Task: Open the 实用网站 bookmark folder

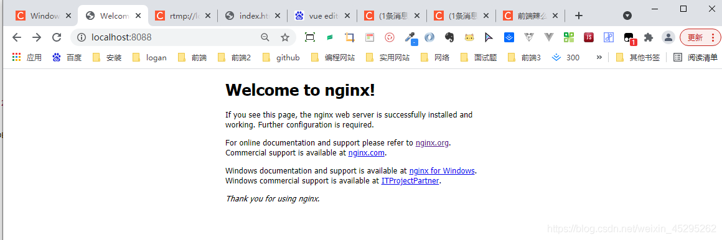Action: 388,57
